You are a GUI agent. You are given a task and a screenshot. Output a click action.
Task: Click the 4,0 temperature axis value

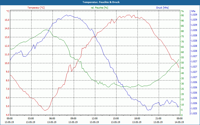tap(8, 115)
